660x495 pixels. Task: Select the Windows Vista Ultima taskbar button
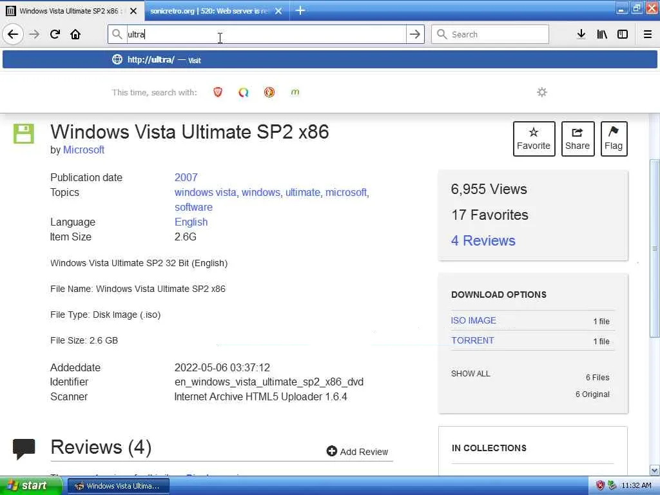[119, 486]
